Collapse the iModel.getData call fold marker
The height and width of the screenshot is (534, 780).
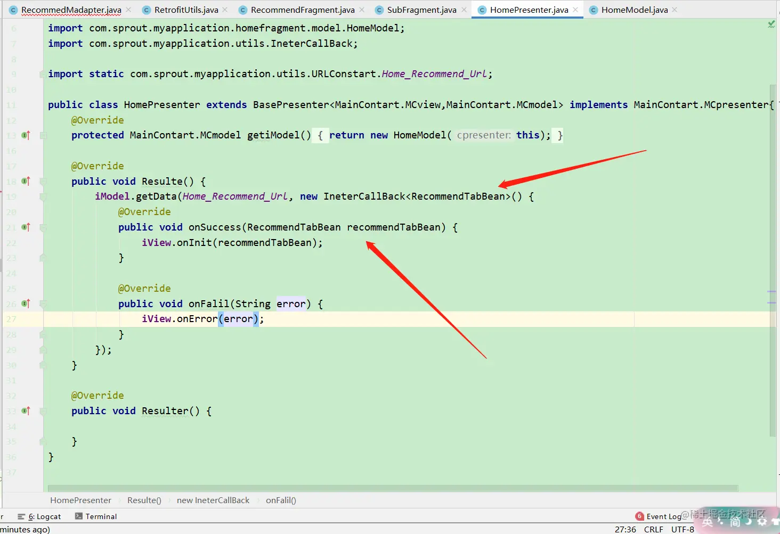pyautogui.click(x=43, y=197)
